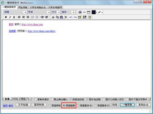Screen dimensions: 153x114
Task: Expand the font color dropdown arrow
Action: (x=96, y=12)
